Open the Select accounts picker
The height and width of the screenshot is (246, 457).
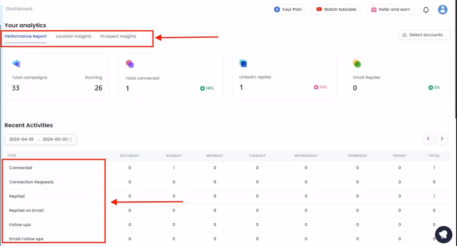pos(425,34)
